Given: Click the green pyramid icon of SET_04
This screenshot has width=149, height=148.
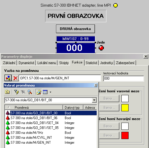Looking at the screenshot, I should [8, 123].
